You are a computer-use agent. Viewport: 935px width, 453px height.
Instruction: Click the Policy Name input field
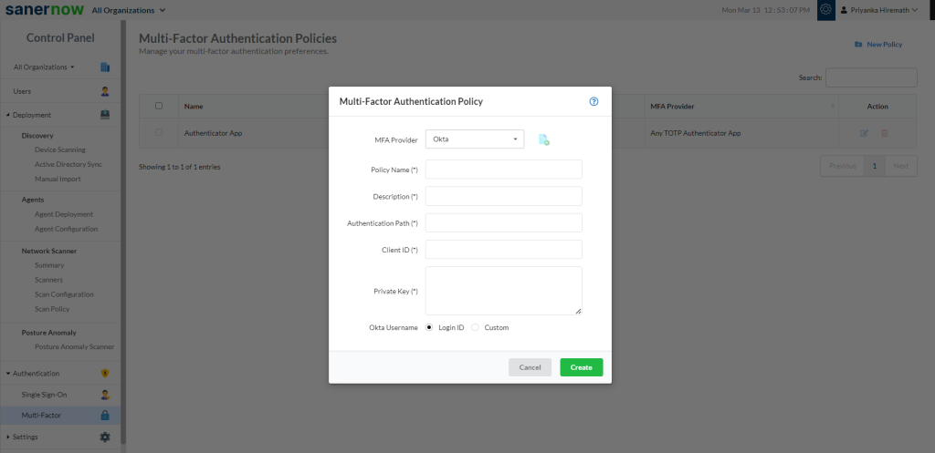[x=503, y=170]
